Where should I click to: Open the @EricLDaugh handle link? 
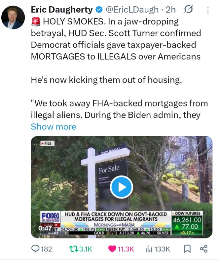tap(132, 10)
